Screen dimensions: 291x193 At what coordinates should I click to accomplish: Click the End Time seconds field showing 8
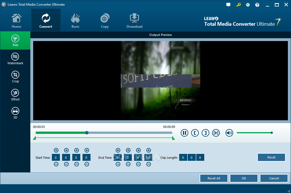[x=138, y=157]
